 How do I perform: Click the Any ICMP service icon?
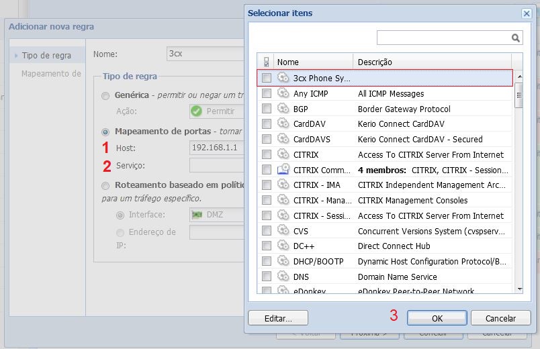(283, 93)
